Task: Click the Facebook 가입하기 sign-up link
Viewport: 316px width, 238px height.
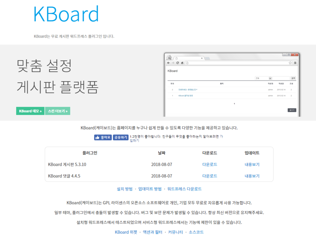Action: tap(134, 140)
